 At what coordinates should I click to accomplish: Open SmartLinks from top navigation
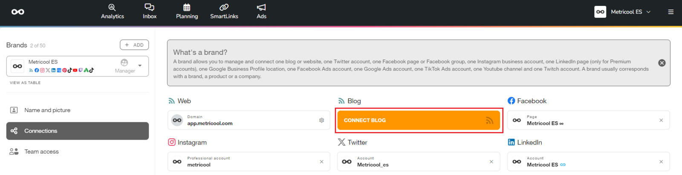[x=224, y=11]
